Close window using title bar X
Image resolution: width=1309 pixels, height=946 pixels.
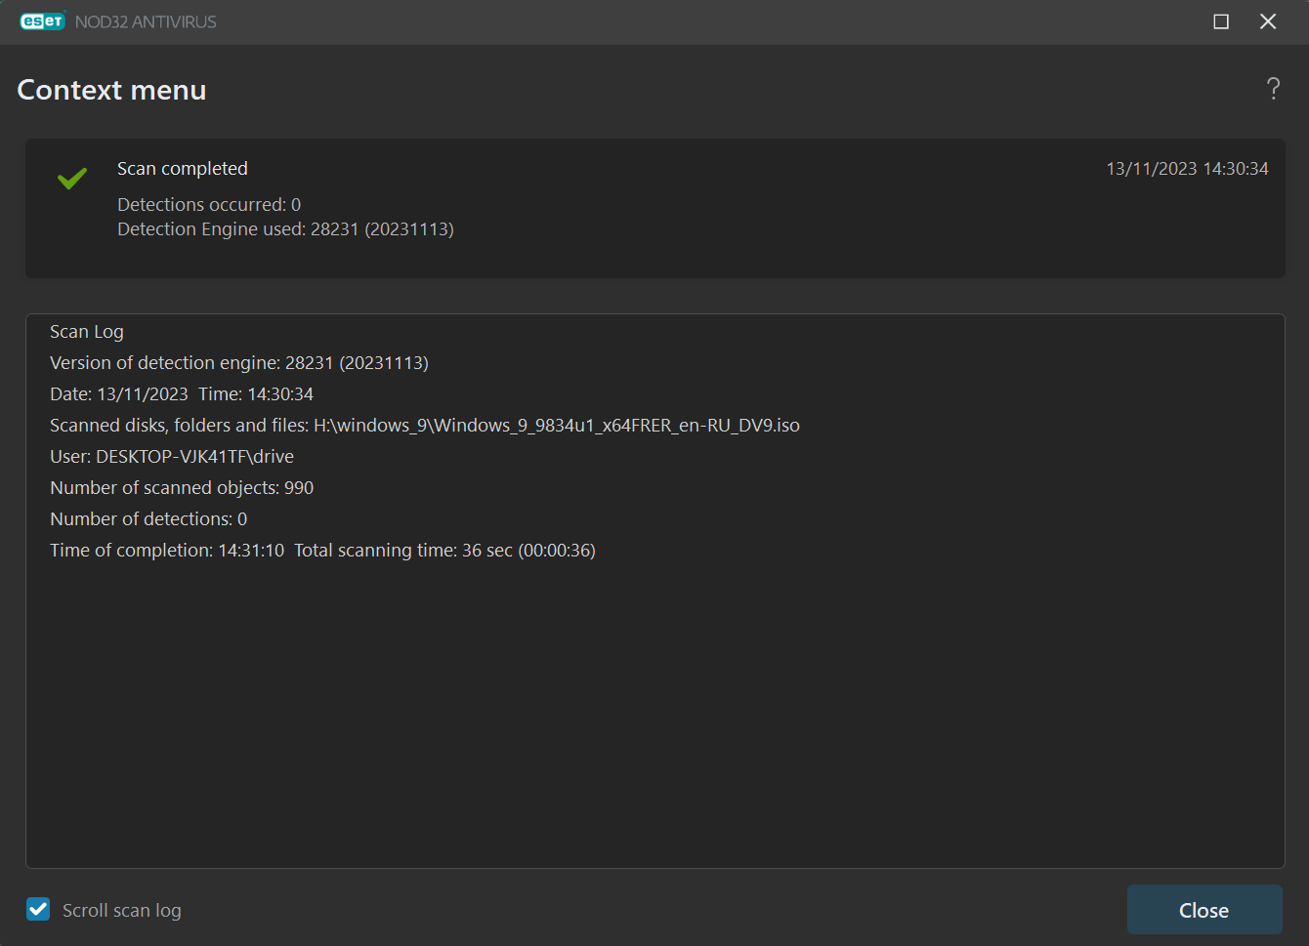[1268, 21]
